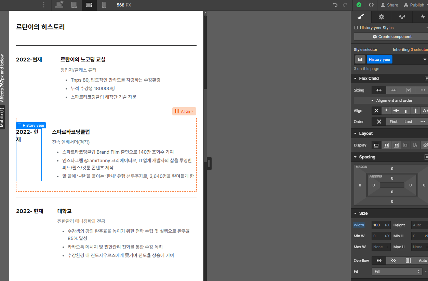Open Width PX unit selector
Screen dimensions: 428x281
387,225
